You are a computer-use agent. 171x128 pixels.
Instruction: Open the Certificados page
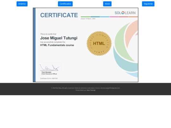(x=65, y=4)
